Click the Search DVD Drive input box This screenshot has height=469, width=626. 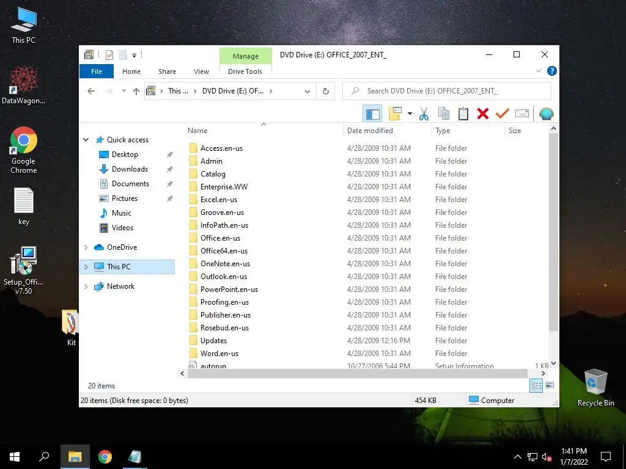447,91
